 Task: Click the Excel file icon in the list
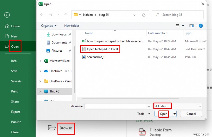[x=84, y=41]
